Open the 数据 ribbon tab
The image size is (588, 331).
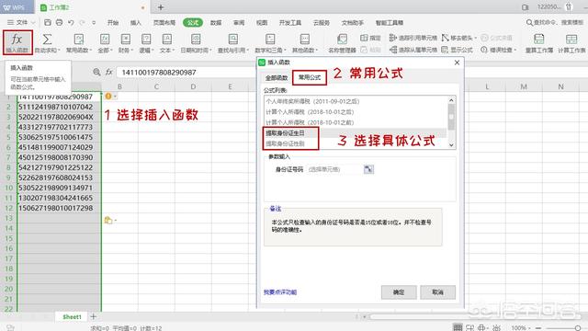(216, 22)
